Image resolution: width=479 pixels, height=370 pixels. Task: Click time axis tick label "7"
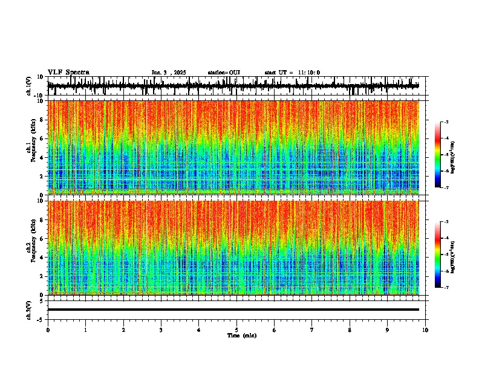coord(312,330)
